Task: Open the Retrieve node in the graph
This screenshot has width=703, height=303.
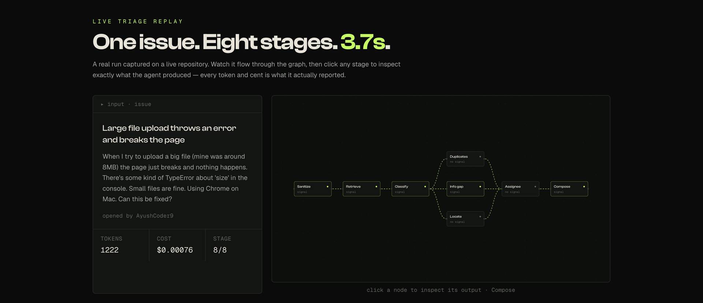Action: [361, 189]
